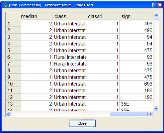This screenshot has width=164, height=133.
Task: Select row 10 header
Action: coord(13,84)
